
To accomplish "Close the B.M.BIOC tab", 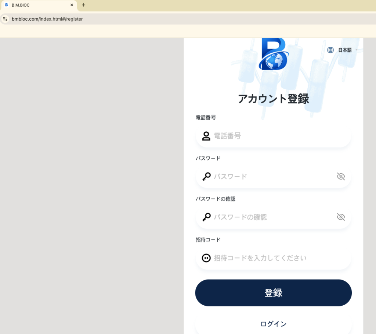I will pyautogui.click(x=72, y=5).
